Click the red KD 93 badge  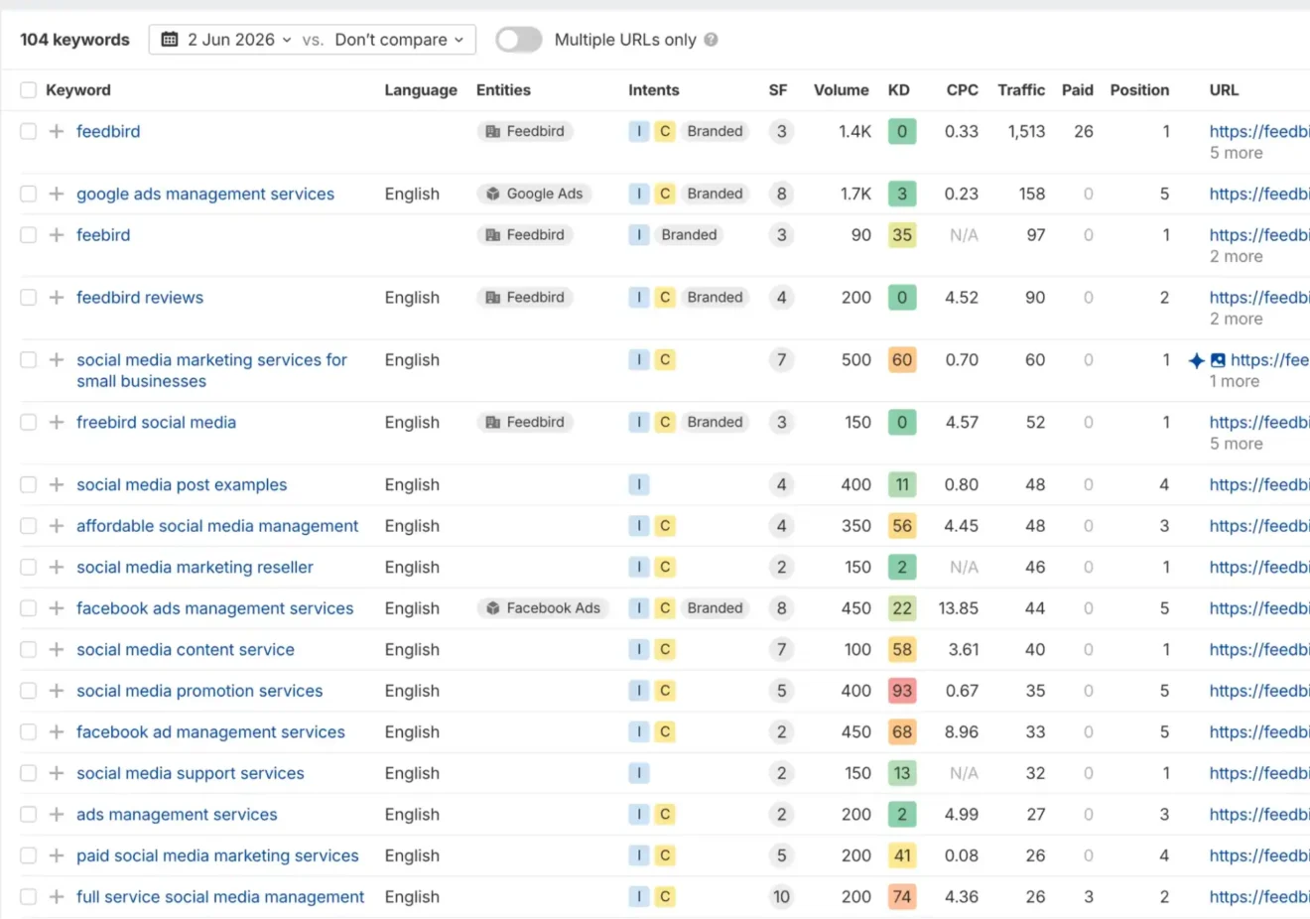902,691
